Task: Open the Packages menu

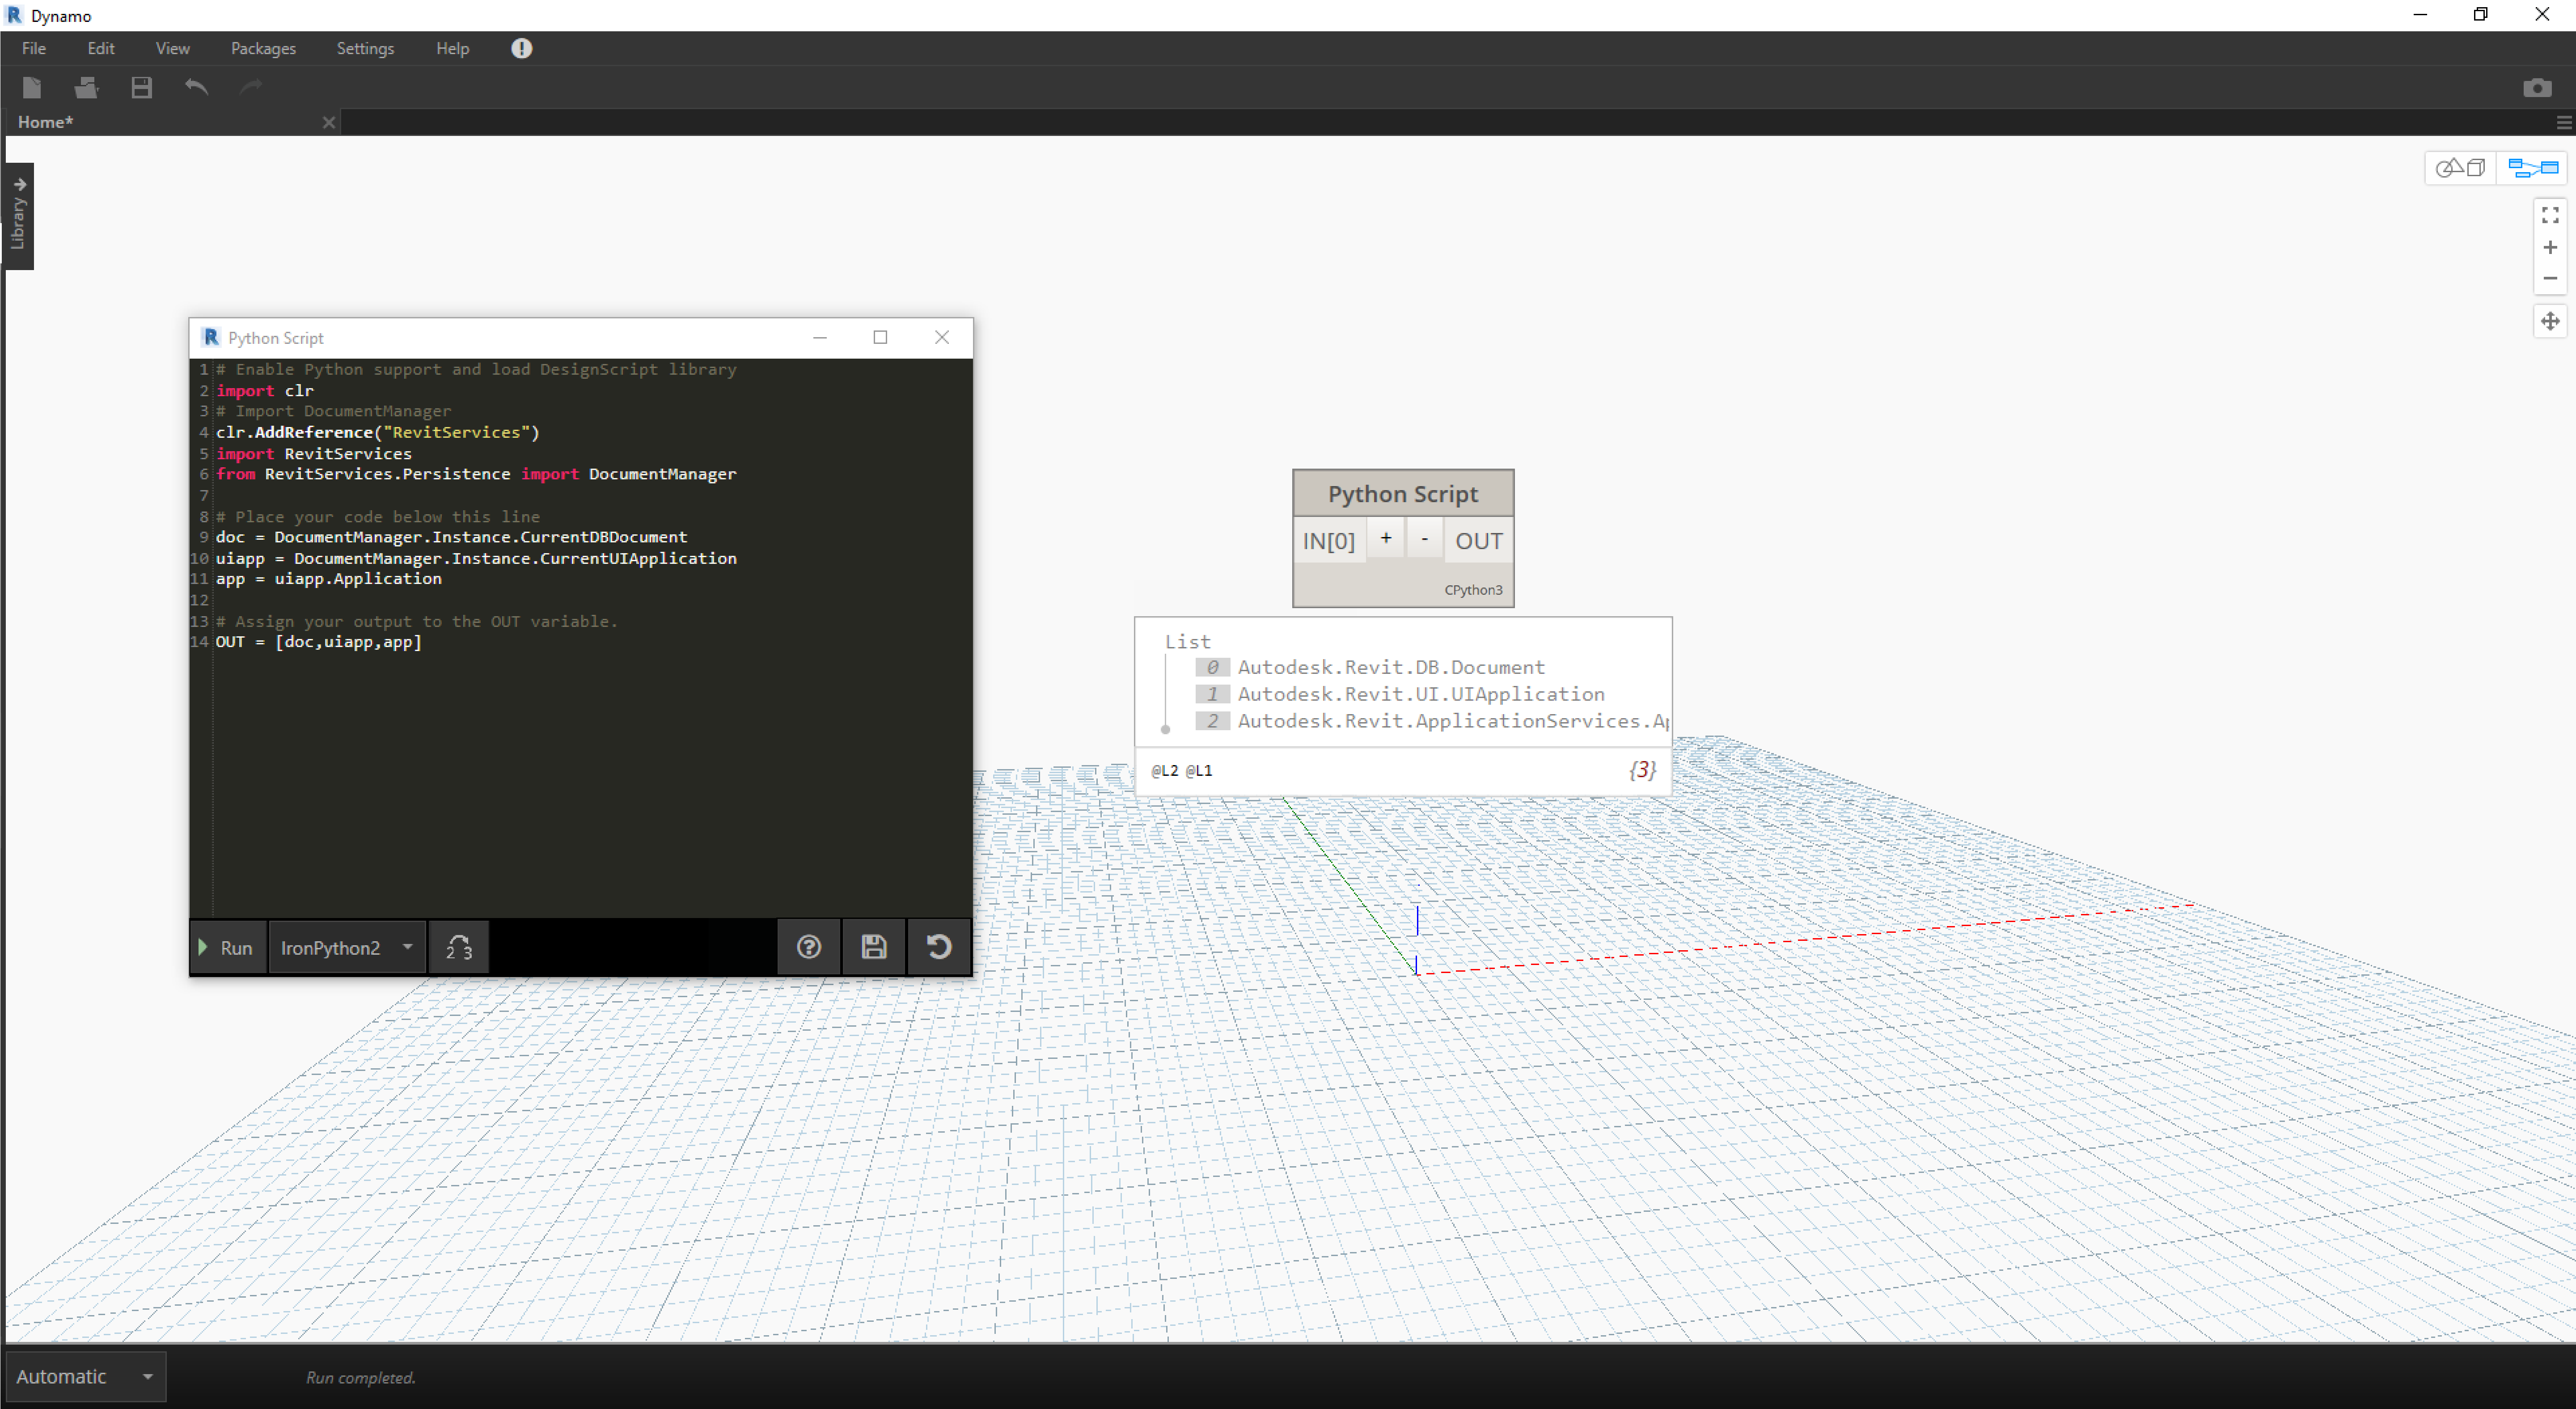Action: click(x=262, y=48)
